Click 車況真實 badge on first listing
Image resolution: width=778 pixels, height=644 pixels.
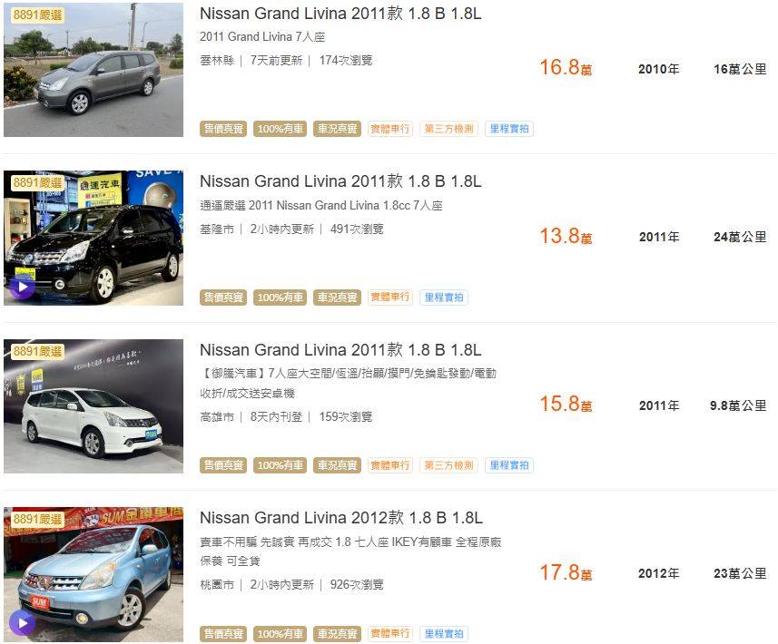tap(337, 129)
